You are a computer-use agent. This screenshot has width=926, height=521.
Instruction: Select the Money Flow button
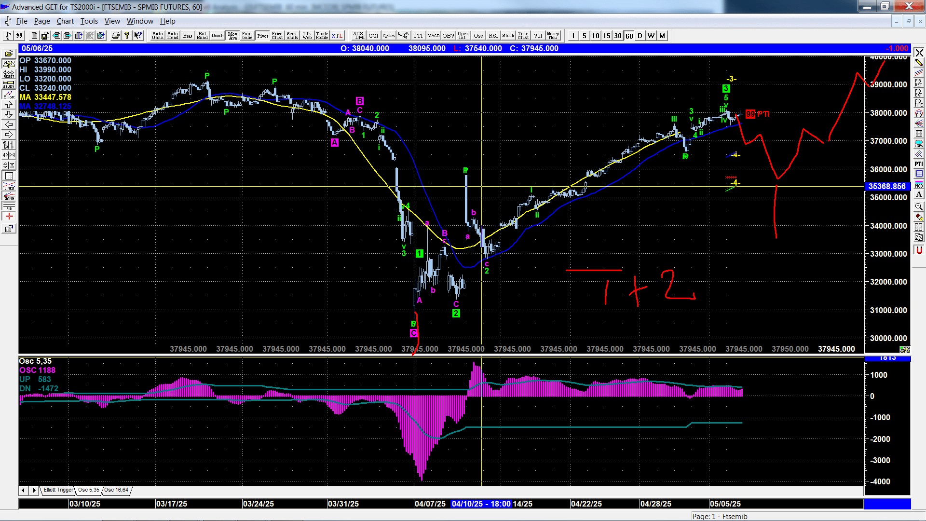click(x=553, y=36)
